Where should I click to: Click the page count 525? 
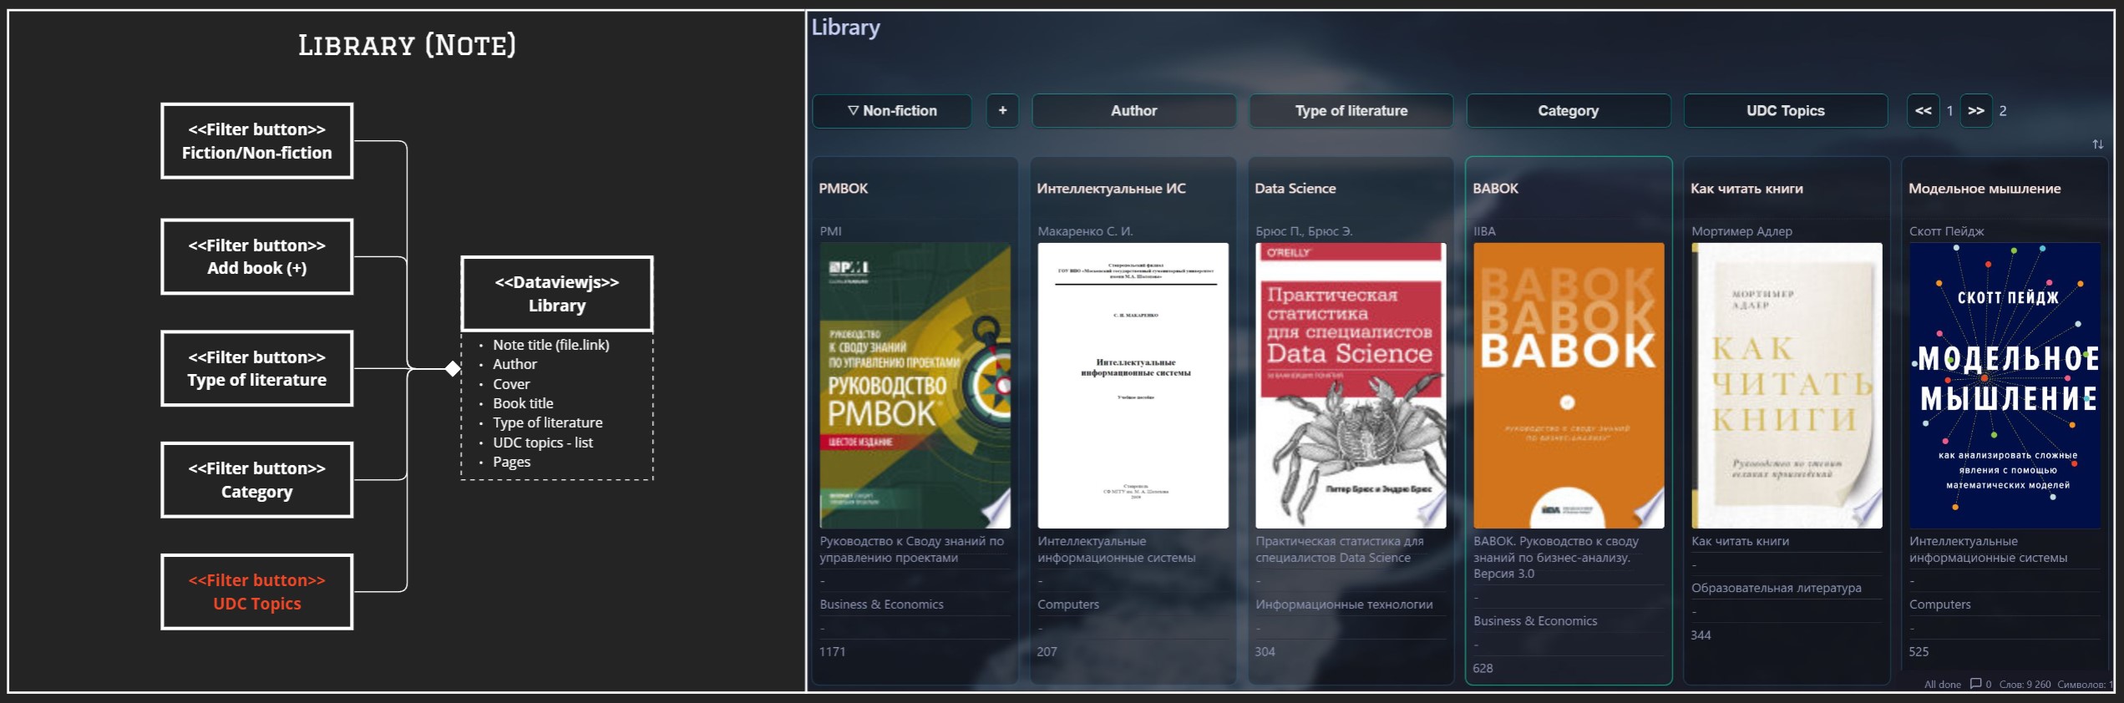coord(1919,652)
